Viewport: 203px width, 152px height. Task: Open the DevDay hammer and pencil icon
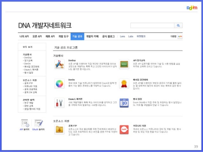pyautogui.click(x=59, y=64)
